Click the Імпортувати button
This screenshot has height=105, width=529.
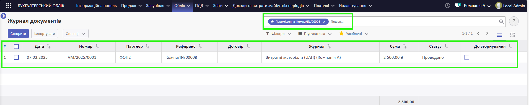pyautogui.click(x=45, y=34)
